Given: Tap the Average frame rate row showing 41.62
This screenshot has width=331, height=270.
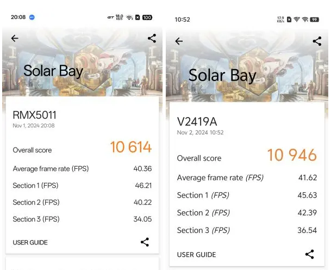Looking at the screenshot, I should (246, 178).
